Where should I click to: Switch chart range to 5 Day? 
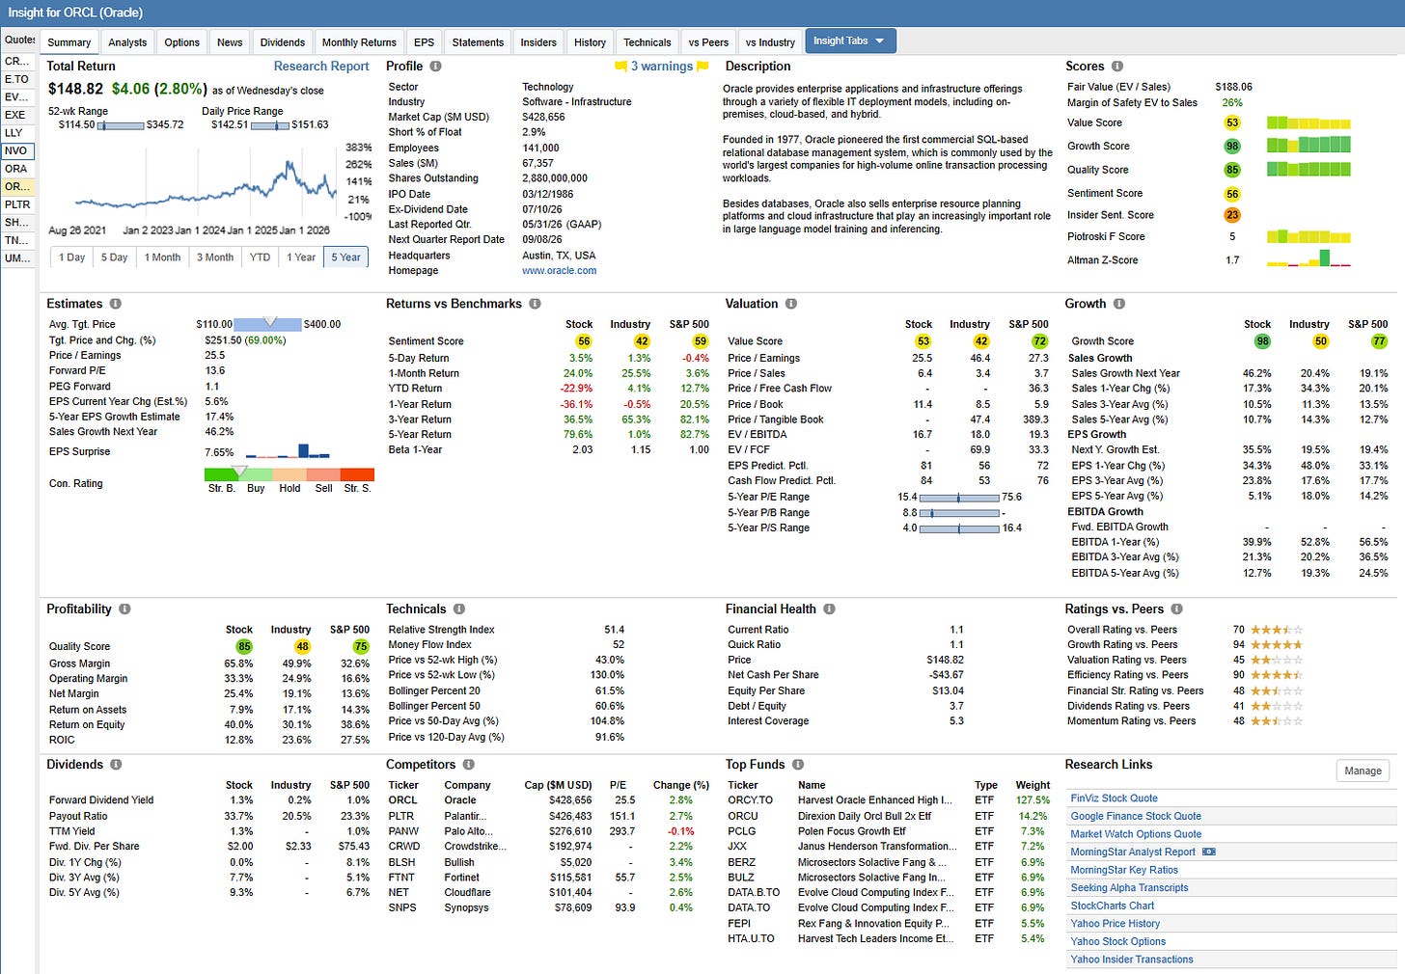(x=114, y=257)
